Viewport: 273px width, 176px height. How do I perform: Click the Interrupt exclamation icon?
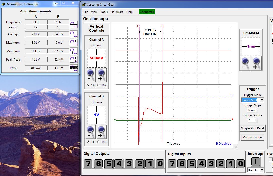tap(255, 162)
